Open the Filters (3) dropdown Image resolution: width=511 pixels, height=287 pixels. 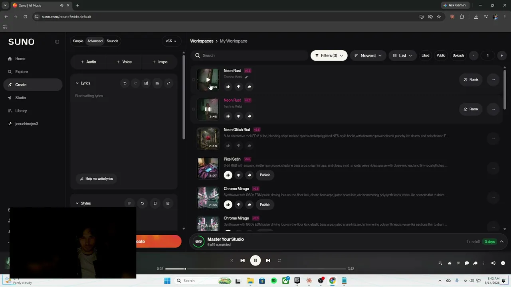pos(329,55)
